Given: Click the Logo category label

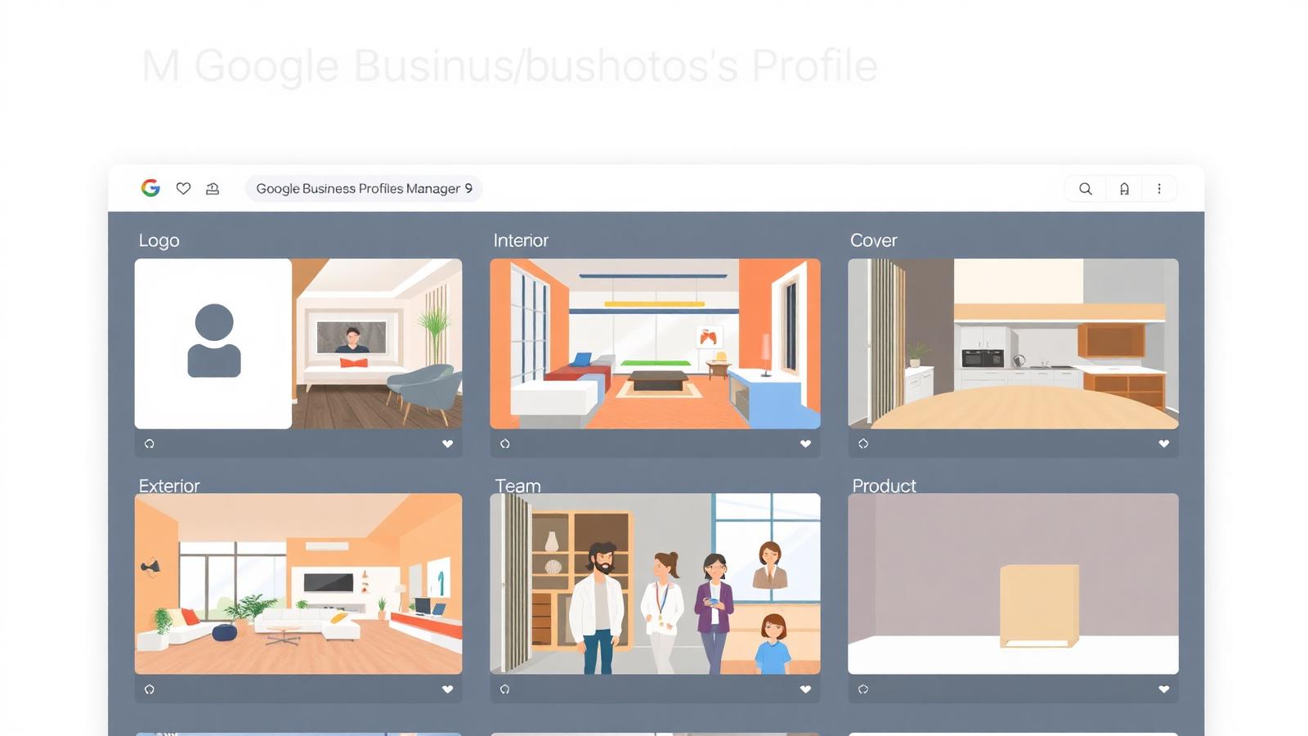Looking at the screenshot, I should (x=159, y=240).
